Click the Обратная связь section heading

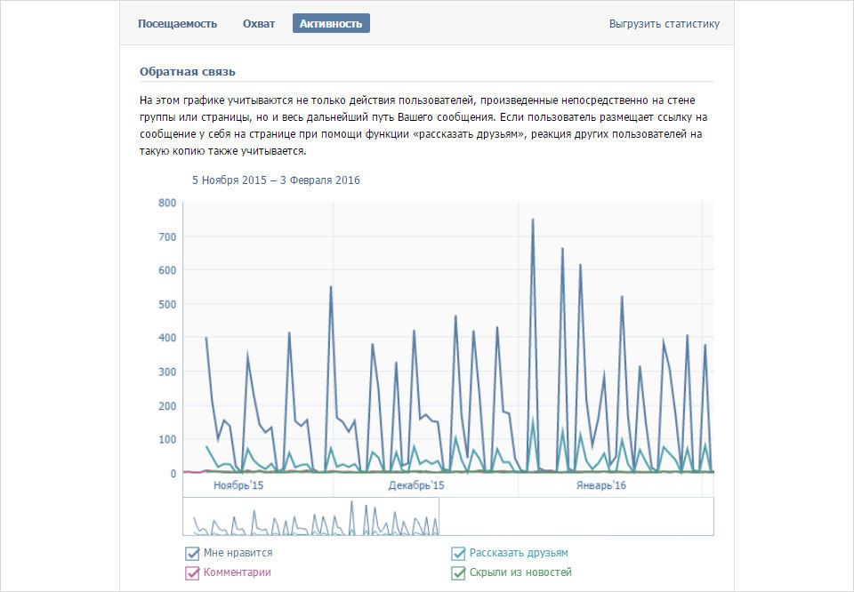(188, 72)
